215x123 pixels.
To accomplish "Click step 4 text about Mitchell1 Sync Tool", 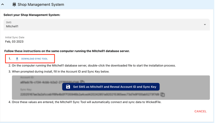I will tap(87, 102).
